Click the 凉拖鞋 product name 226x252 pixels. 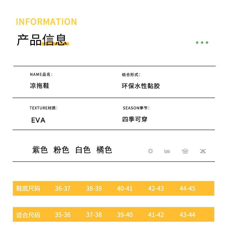[39, 86]
